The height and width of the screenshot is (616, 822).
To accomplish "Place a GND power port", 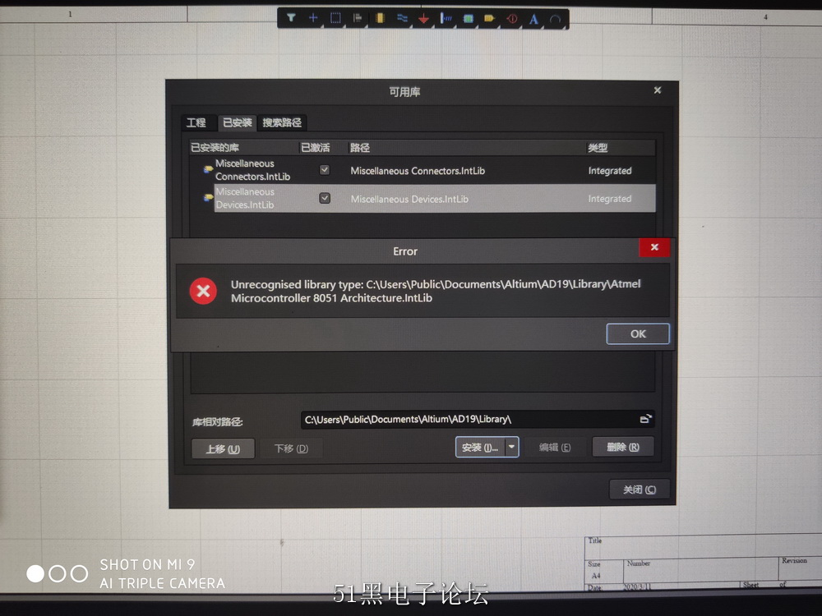I will coord(423,20).
